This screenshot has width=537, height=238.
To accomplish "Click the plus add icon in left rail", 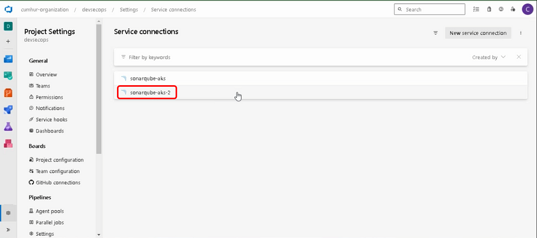I will [8, 41].
